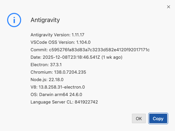Copy the version details to clipboard
Image resolution: width=175 pixels, height=131 pixels.
tap(158, 118)
